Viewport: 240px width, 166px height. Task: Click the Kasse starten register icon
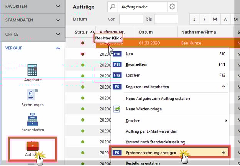coord(32,120)
